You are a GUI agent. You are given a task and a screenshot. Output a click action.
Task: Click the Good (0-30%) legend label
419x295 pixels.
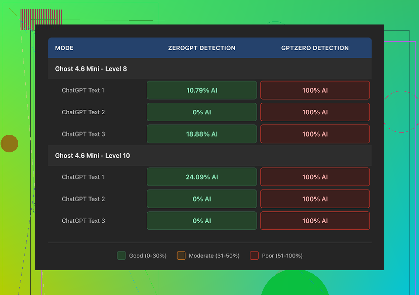pos(148,256)
